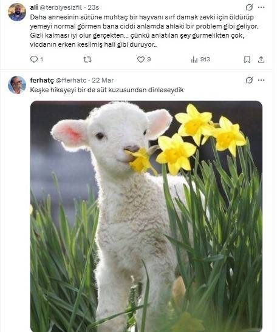Share ali's tweet via upload icon
This screenshot has width=280, height=332.
[261, 59]
